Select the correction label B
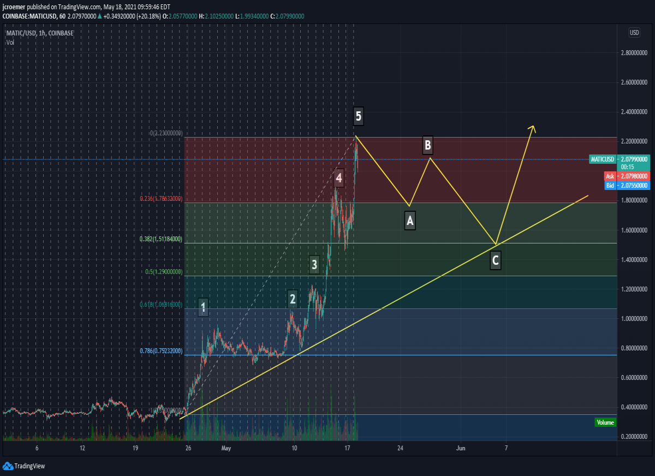 coord(428,145)
